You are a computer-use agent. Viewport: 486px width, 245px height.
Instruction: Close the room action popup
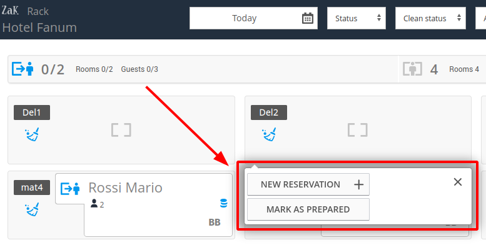click(x=458, y=182)
